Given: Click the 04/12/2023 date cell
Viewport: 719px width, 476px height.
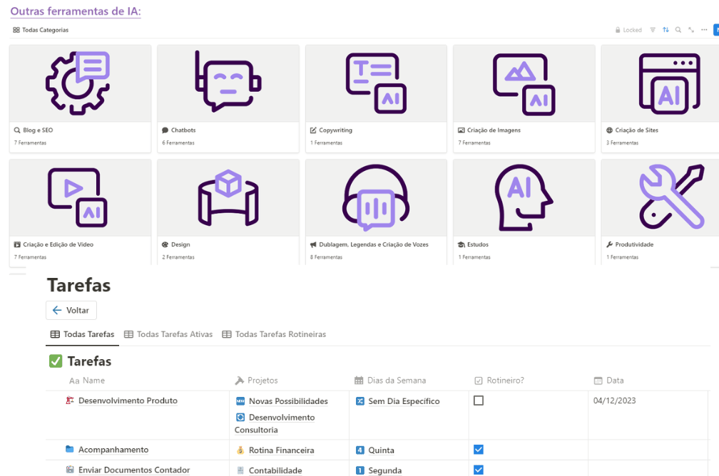Looking at the screenshot, I should click(x=614, y=401).
